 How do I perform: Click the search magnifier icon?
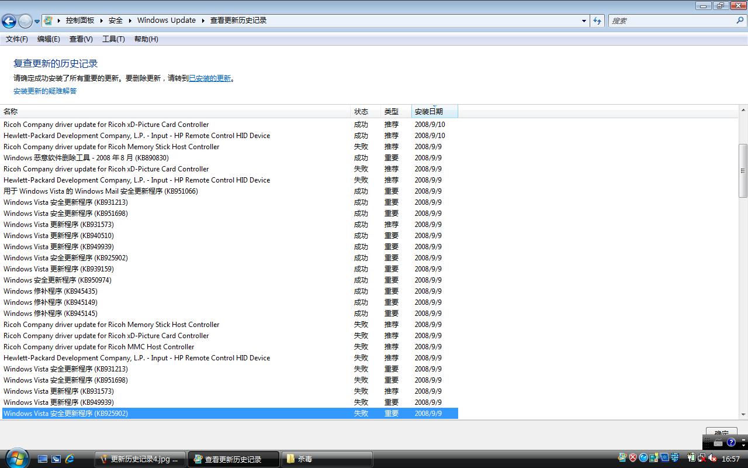(740, 20)
